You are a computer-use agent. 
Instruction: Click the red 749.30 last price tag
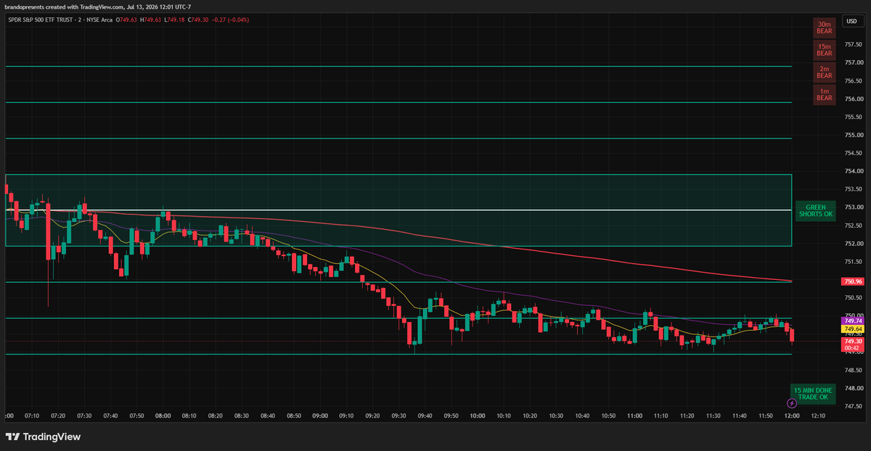(x=853, y=340)
